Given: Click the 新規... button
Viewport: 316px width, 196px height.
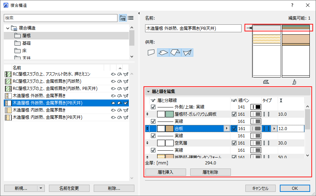Looking at the screenshot, I should click(x=21, y=188).
